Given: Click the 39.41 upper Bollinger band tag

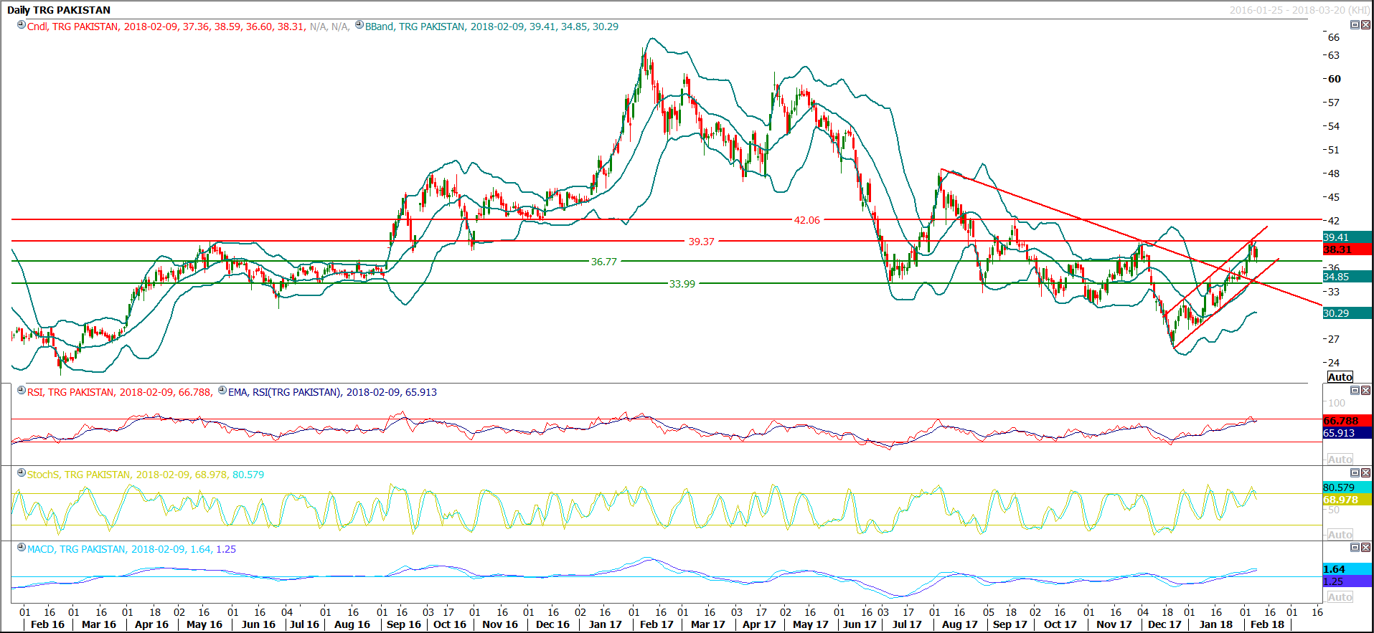Looking at the screenshot, I should pyautogui.click(x=1347, y=237).
